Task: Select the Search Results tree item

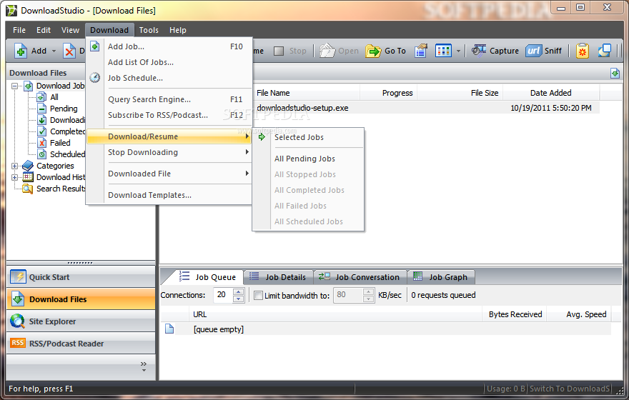Action: pyautogui.click(x=61, y=189)
